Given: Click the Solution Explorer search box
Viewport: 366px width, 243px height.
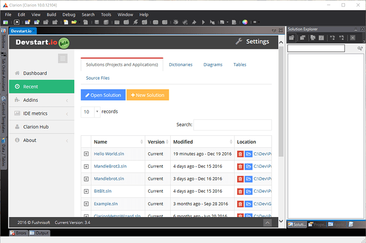Looking at the screenshot, I should (316, 48).
